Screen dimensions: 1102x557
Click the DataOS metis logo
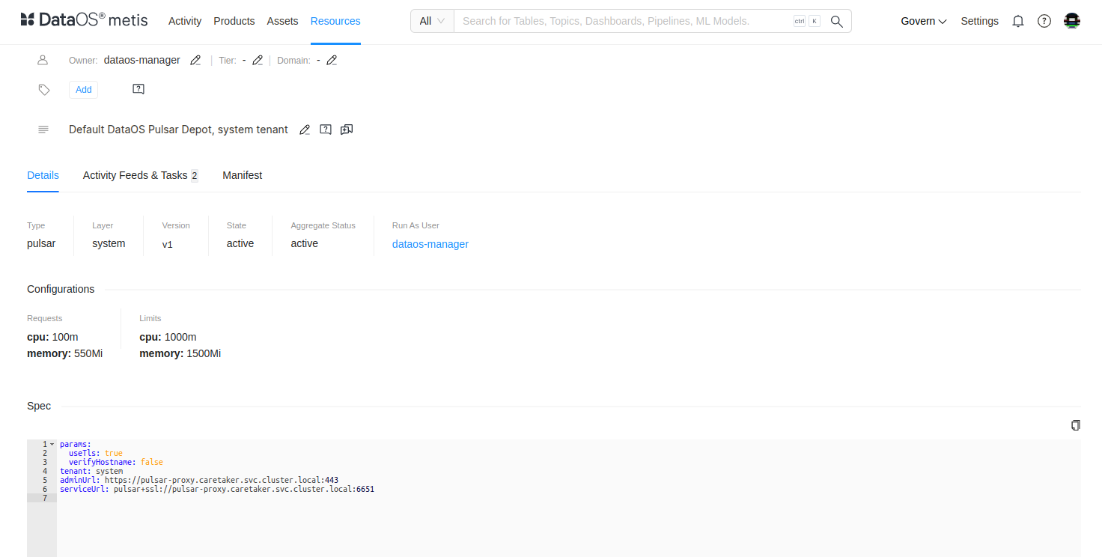tap(84, 21)
